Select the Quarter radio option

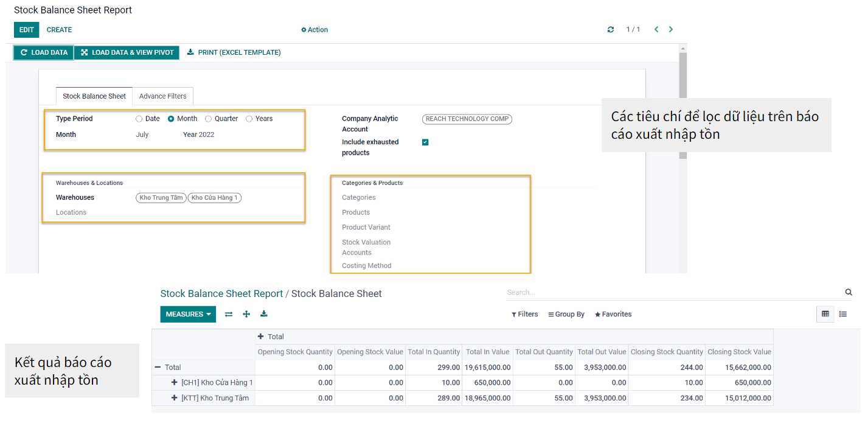[x=209, y=119]
